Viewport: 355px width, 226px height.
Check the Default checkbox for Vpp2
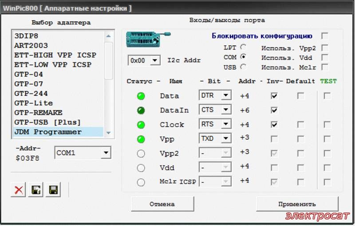point(301,153)
